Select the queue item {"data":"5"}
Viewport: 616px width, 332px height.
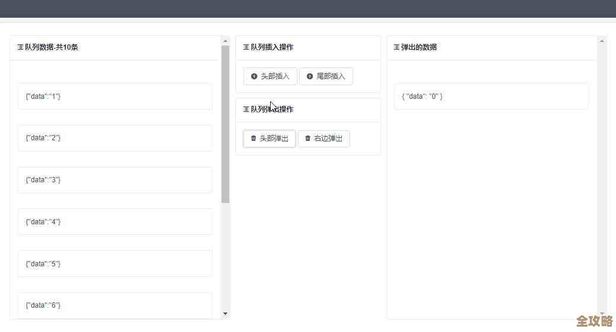click(115, 264)
